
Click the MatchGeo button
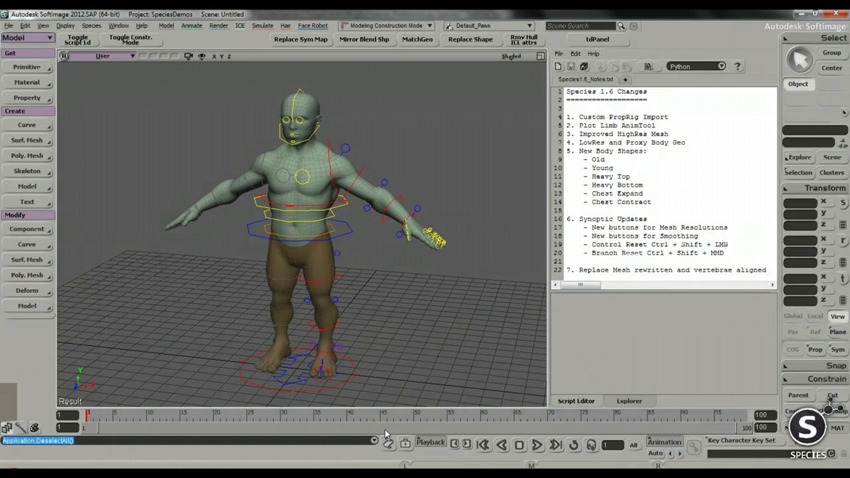pos(417,39)
